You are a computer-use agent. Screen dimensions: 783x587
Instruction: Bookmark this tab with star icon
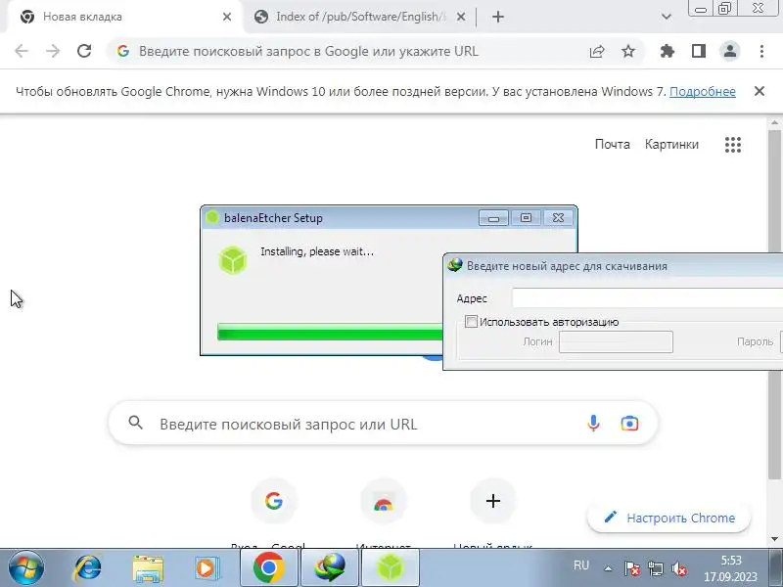(x=628, y=51)
